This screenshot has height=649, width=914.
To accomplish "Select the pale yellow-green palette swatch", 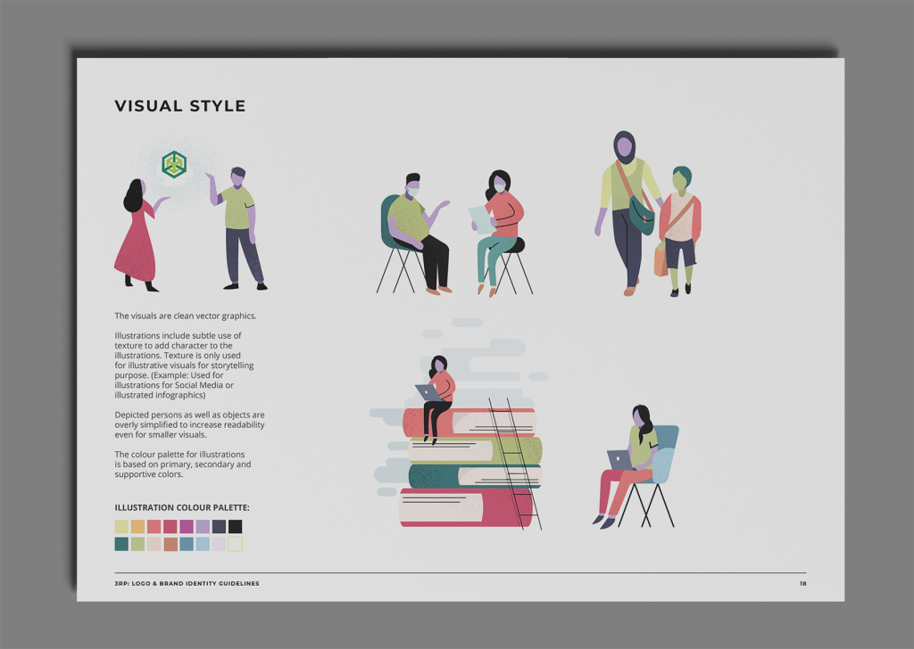I will click(121, 527).
